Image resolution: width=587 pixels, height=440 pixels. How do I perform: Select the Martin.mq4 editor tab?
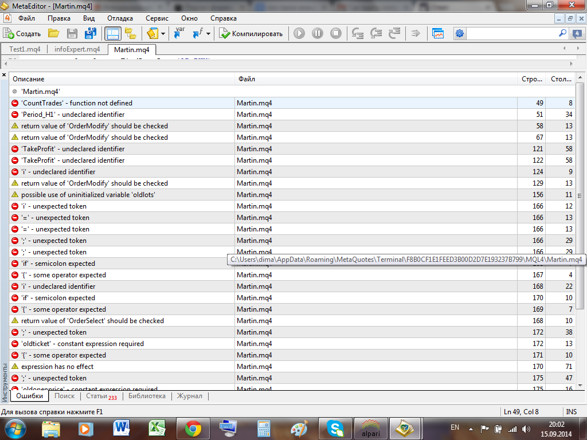[132, 50]
